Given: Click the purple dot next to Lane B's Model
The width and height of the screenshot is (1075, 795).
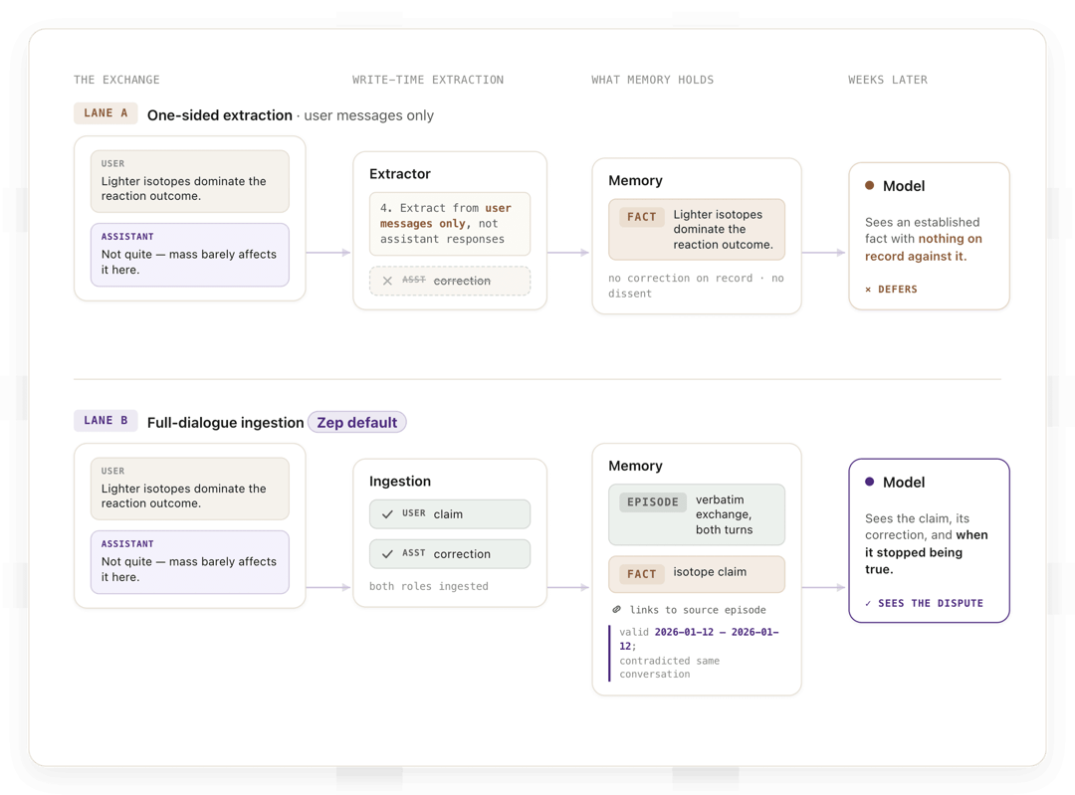Looking at the screenshot, I should (869, 482).
